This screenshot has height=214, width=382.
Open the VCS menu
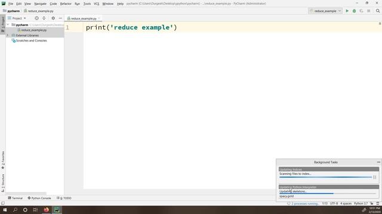click(97, 4)
